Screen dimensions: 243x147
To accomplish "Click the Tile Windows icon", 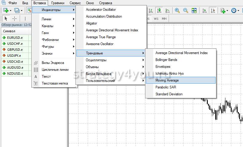I will (x=194, y=10).
